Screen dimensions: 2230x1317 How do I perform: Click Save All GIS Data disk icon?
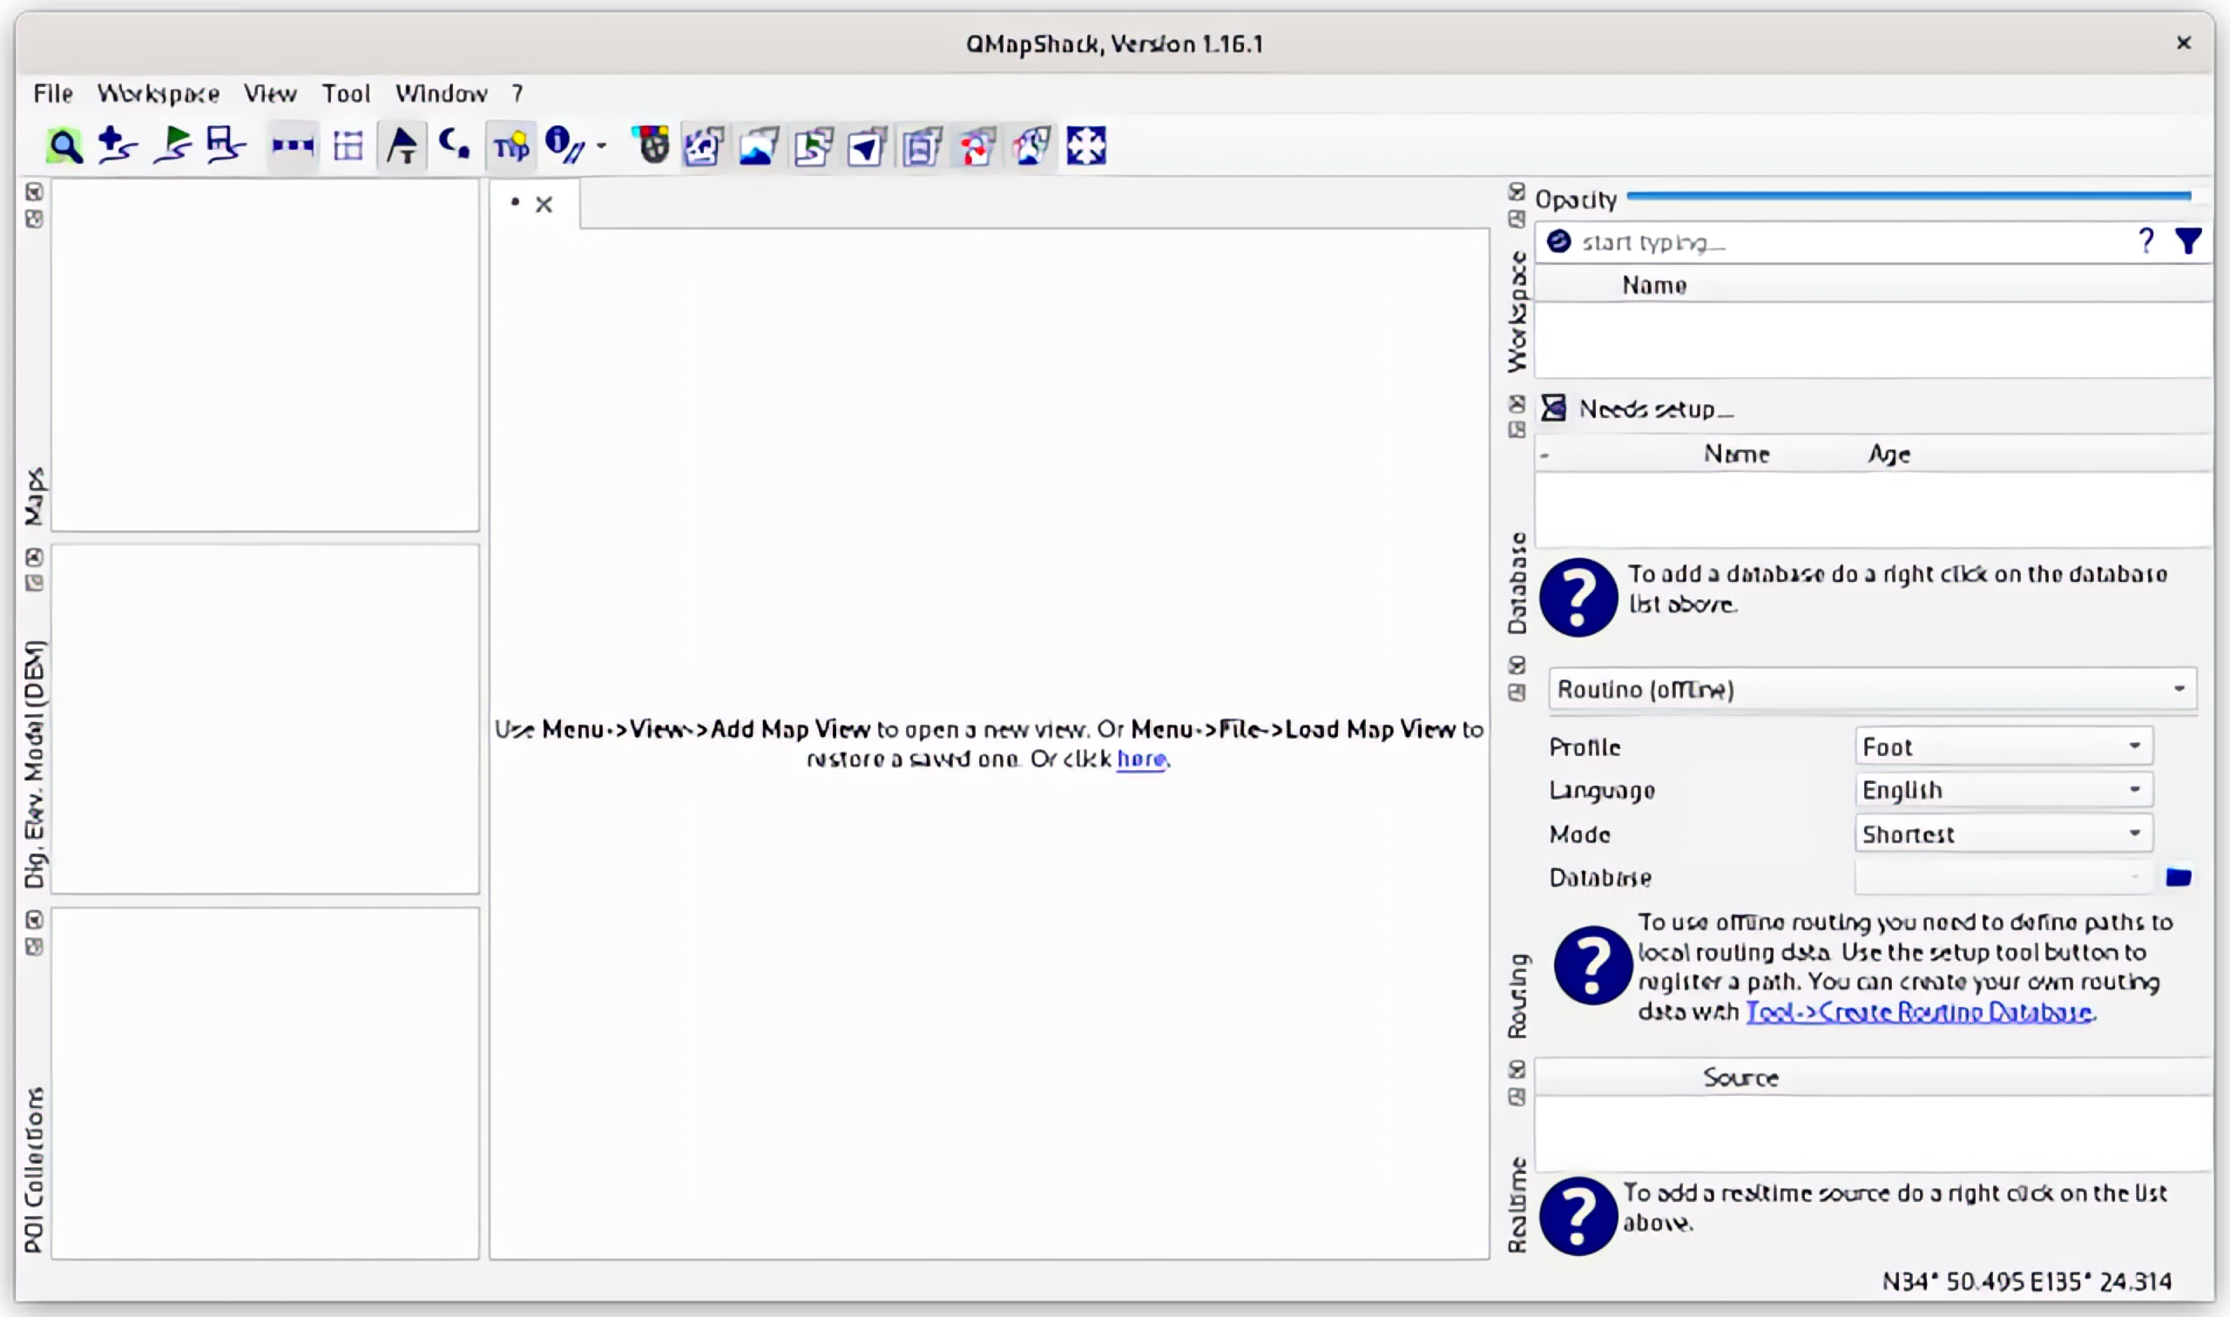[226, 145]
